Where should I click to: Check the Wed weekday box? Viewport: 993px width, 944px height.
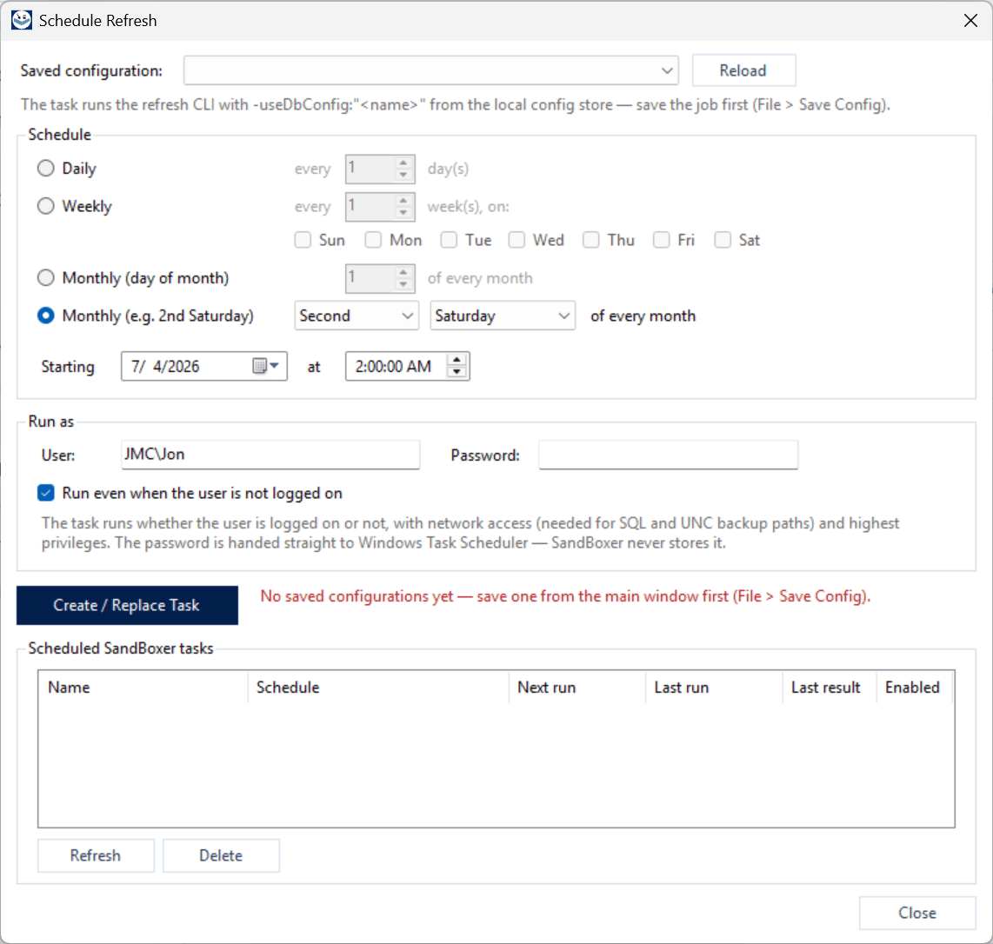516,240
